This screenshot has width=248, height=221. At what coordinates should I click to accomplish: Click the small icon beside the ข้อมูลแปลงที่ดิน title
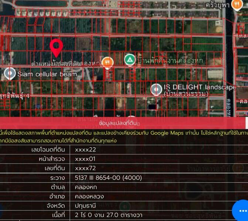click(142, 122)
